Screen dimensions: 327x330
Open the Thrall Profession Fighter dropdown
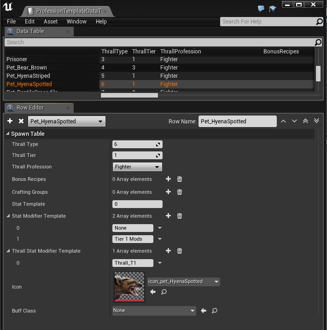137,167
